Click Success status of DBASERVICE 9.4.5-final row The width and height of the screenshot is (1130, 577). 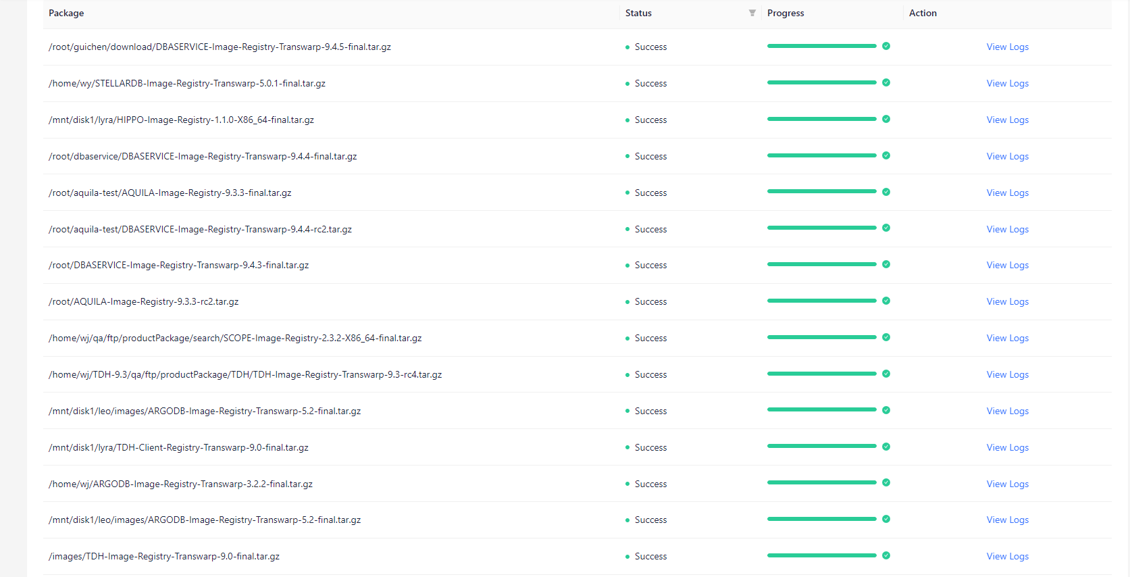[646, 47]
